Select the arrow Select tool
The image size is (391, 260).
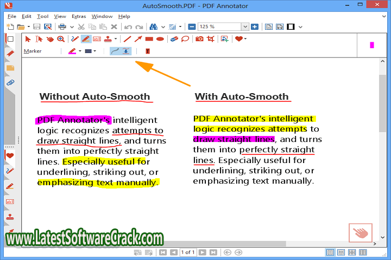tap(28, 39)
